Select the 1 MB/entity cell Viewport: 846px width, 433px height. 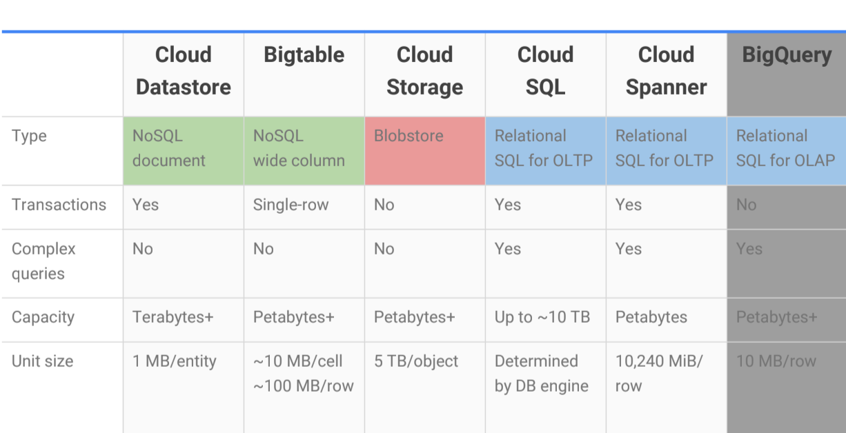175,361
